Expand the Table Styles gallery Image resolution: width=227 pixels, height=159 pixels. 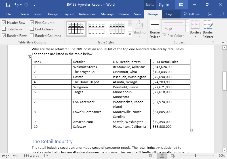[130, 34]
